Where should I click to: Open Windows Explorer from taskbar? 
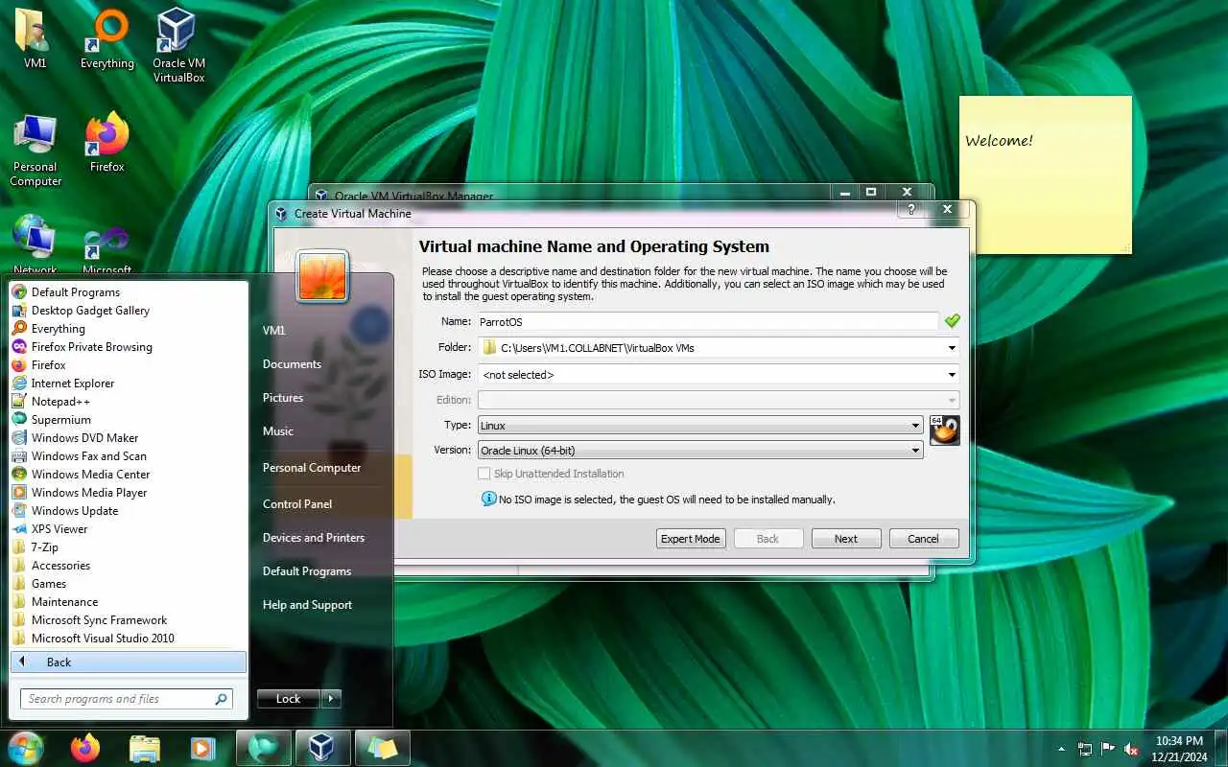point(145,748)
